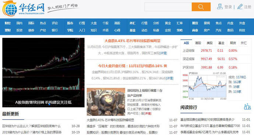Screen dimensions: 254x135
Task: Open the 热点 navigation item
Action: (43, 23)
